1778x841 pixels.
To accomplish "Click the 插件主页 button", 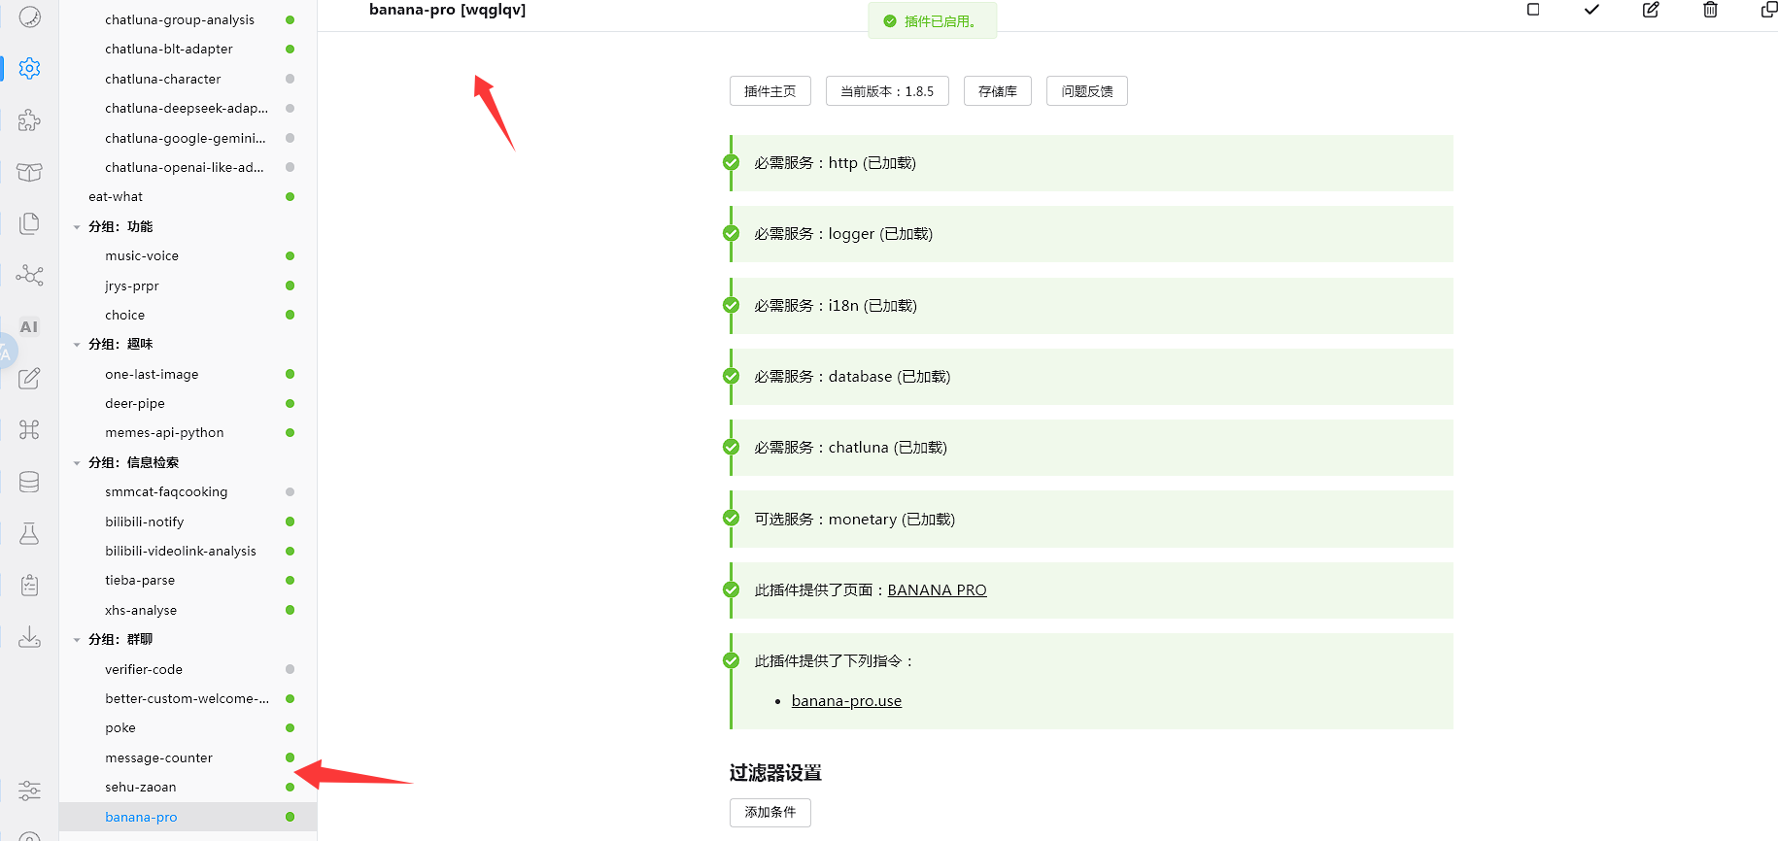I will [770, 91].
